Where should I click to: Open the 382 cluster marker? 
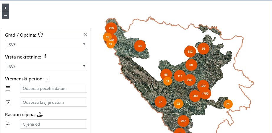pos(190,51)
